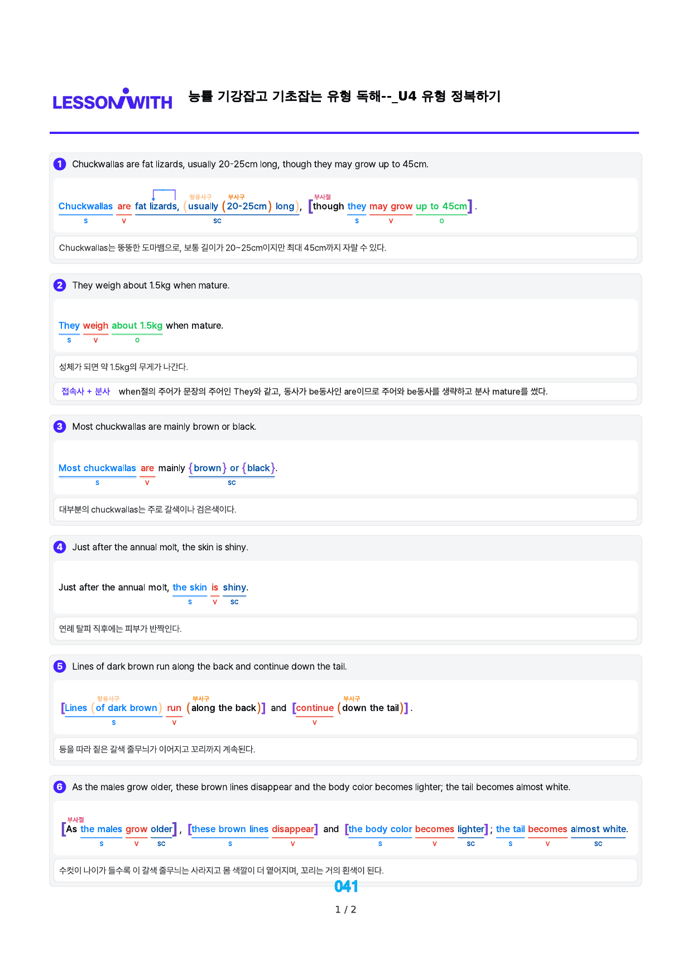Click the word shiny in the sentence 4 analysis
This screenshot has width=692, height=979.
pyautogui.click(x=234, y=587)
